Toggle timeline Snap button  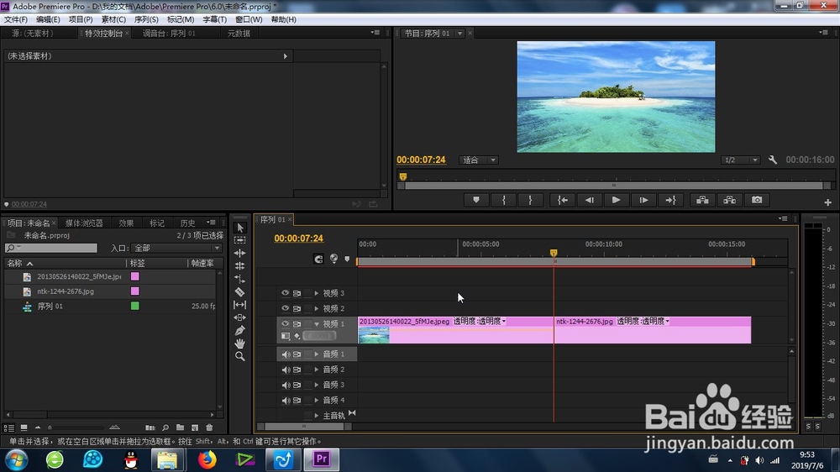point(318,259)
